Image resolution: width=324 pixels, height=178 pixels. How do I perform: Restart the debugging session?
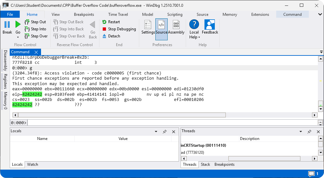pos(104,22)
